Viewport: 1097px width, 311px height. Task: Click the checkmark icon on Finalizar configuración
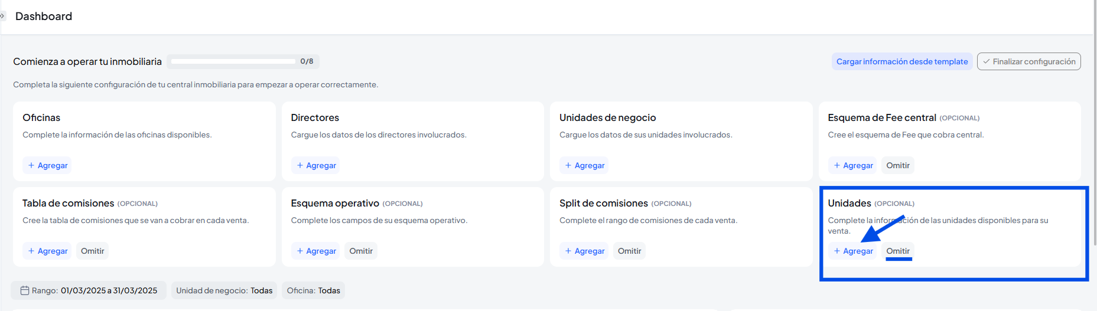pyautogui.click(x=987, y=61)
